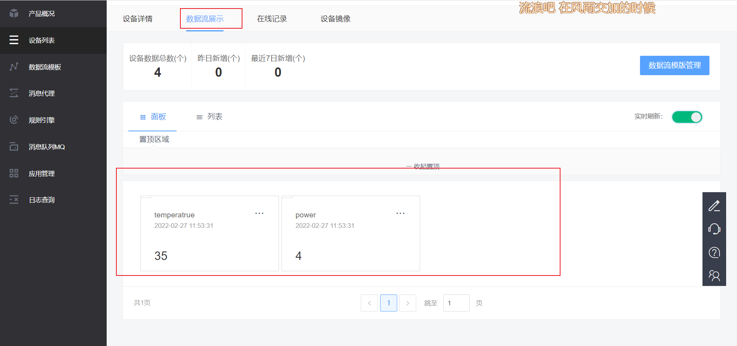The width and height of the screenshot is (737, 346).
Task: Switch to the 设备详情 tab
Action: [x=138, y=19]
